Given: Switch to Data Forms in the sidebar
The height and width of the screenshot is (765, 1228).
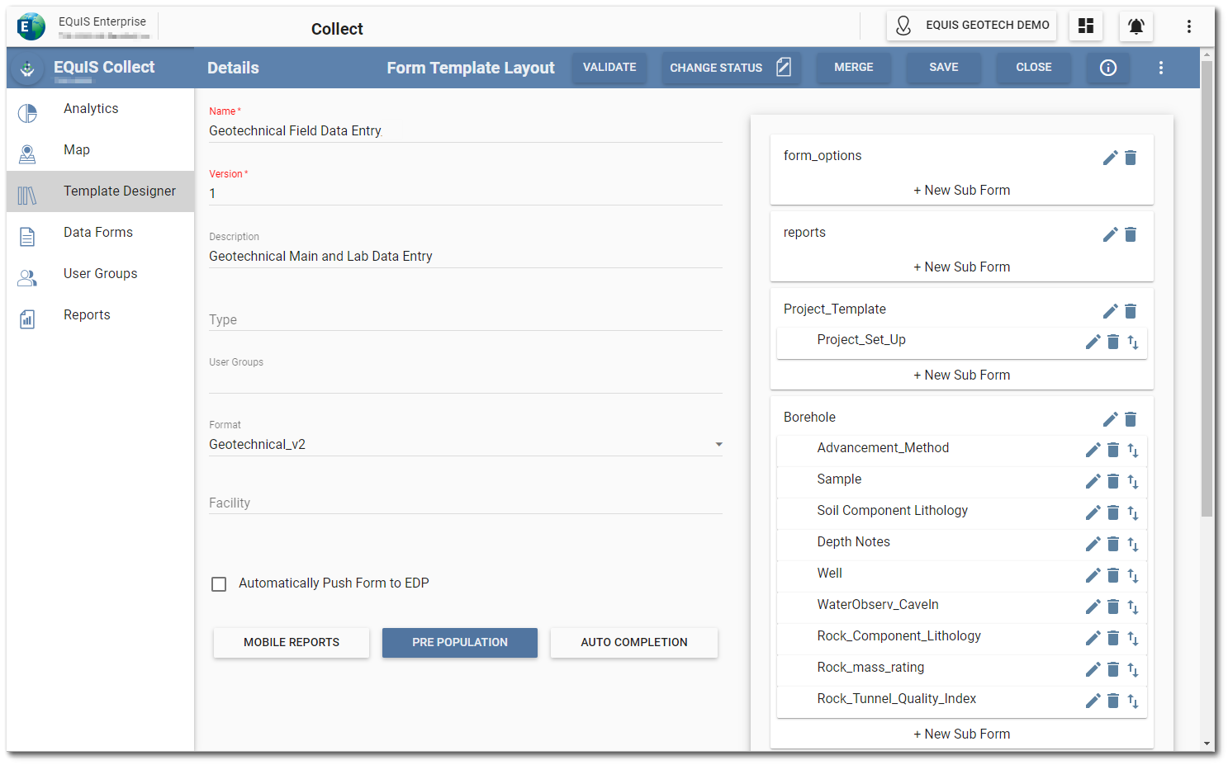Looking at the screenshot, I should 97,232.
